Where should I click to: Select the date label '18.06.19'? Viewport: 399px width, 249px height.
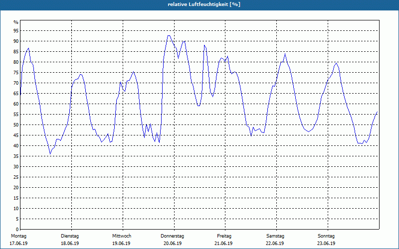(70, 244)
